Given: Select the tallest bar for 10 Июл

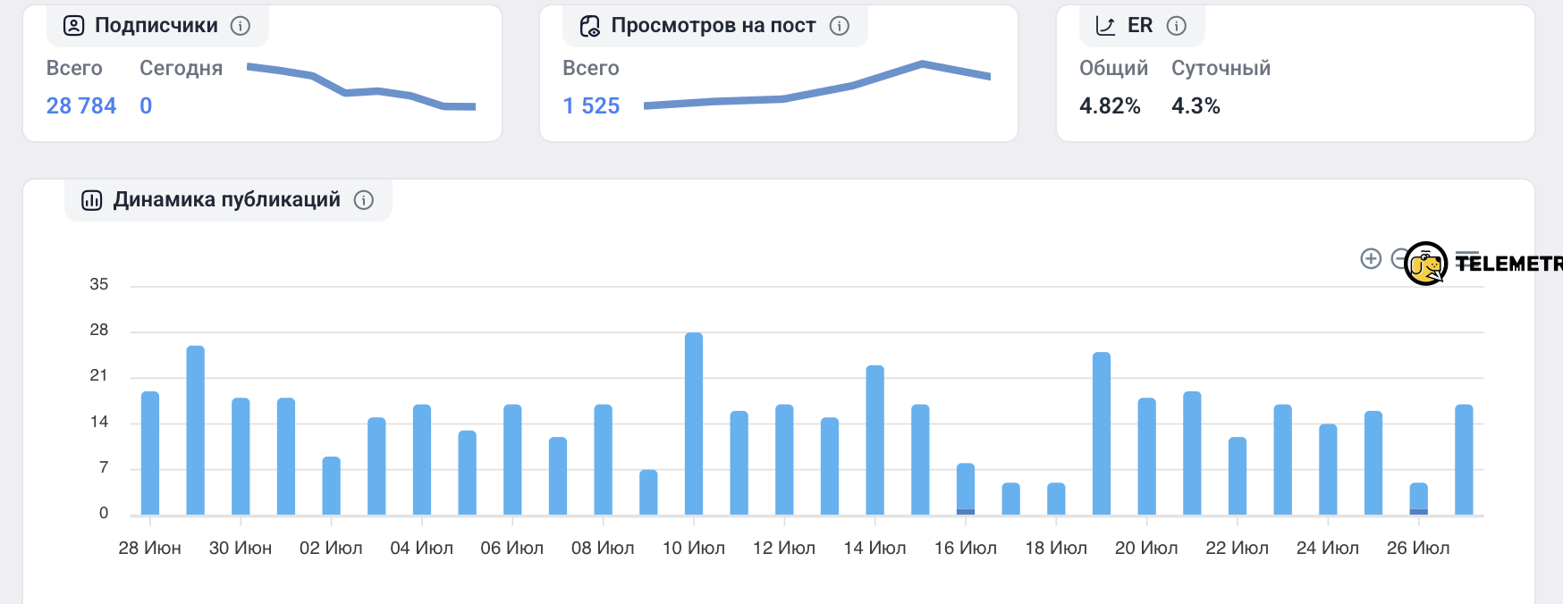Looking at the screenshot, I should click(694, 424).
